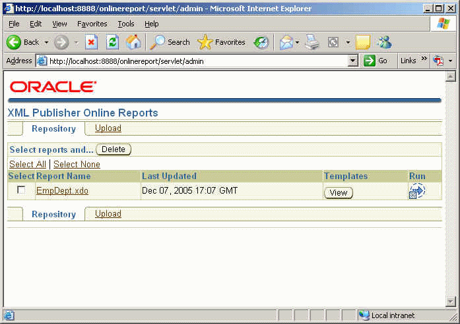Click the Mail envelope icon
Screen dimensions: 460x324
286,42
